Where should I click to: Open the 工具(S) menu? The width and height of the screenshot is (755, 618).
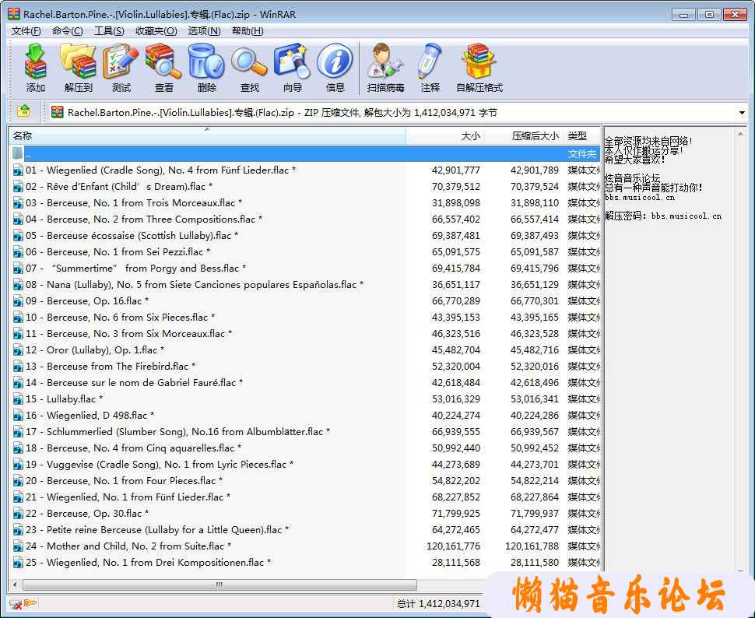(x=109, y=31)
